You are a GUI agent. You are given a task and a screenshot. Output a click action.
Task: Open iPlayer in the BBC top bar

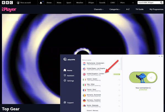tap(91, 3)
